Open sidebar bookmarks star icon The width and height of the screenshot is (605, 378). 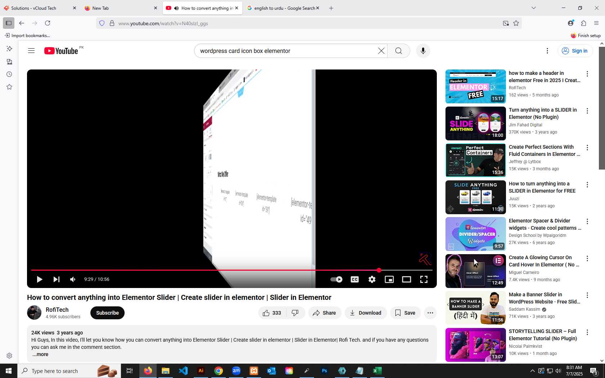[x=9, y=87]
